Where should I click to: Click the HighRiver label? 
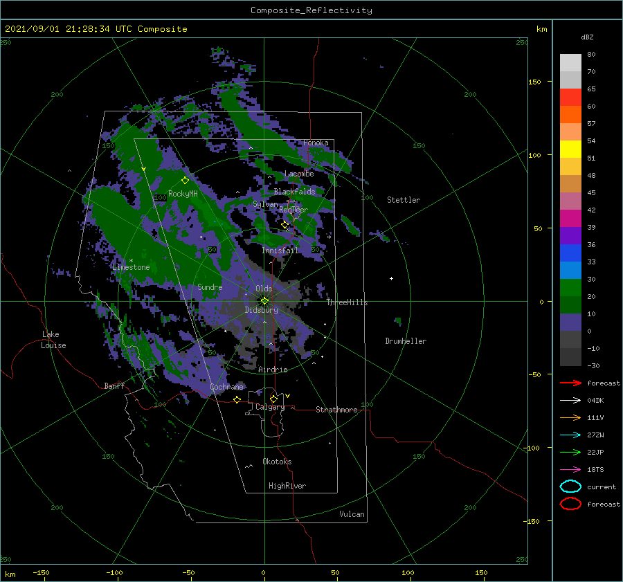coord(287,486)
